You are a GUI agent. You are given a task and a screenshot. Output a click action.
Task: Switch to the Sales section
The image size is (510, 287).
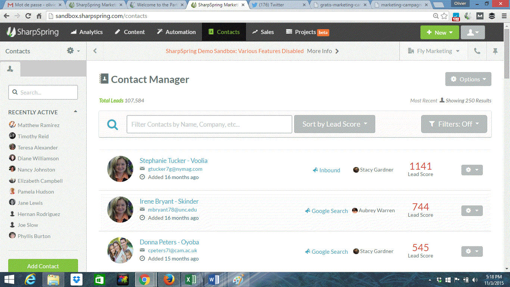tap(263, 32)
